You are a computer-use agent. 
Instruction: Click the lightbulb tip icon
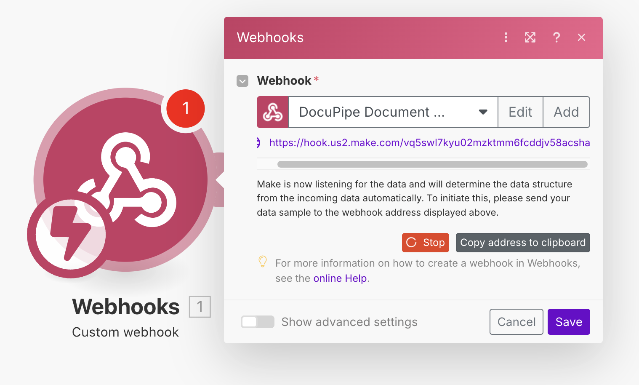(x=263, y=262)
